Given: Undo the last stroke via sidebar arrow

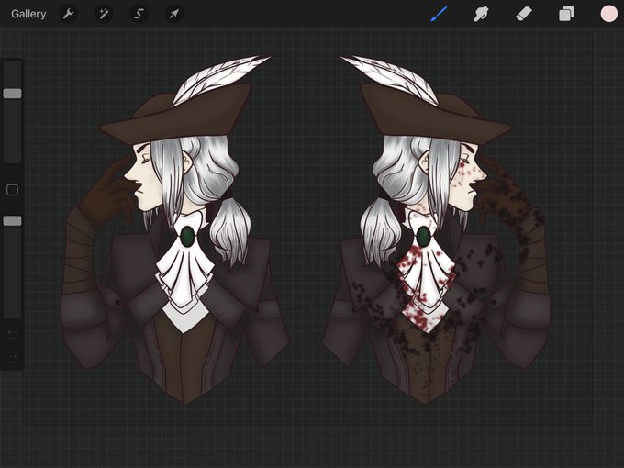Looking at the screenshot, I should click(12, 334).
